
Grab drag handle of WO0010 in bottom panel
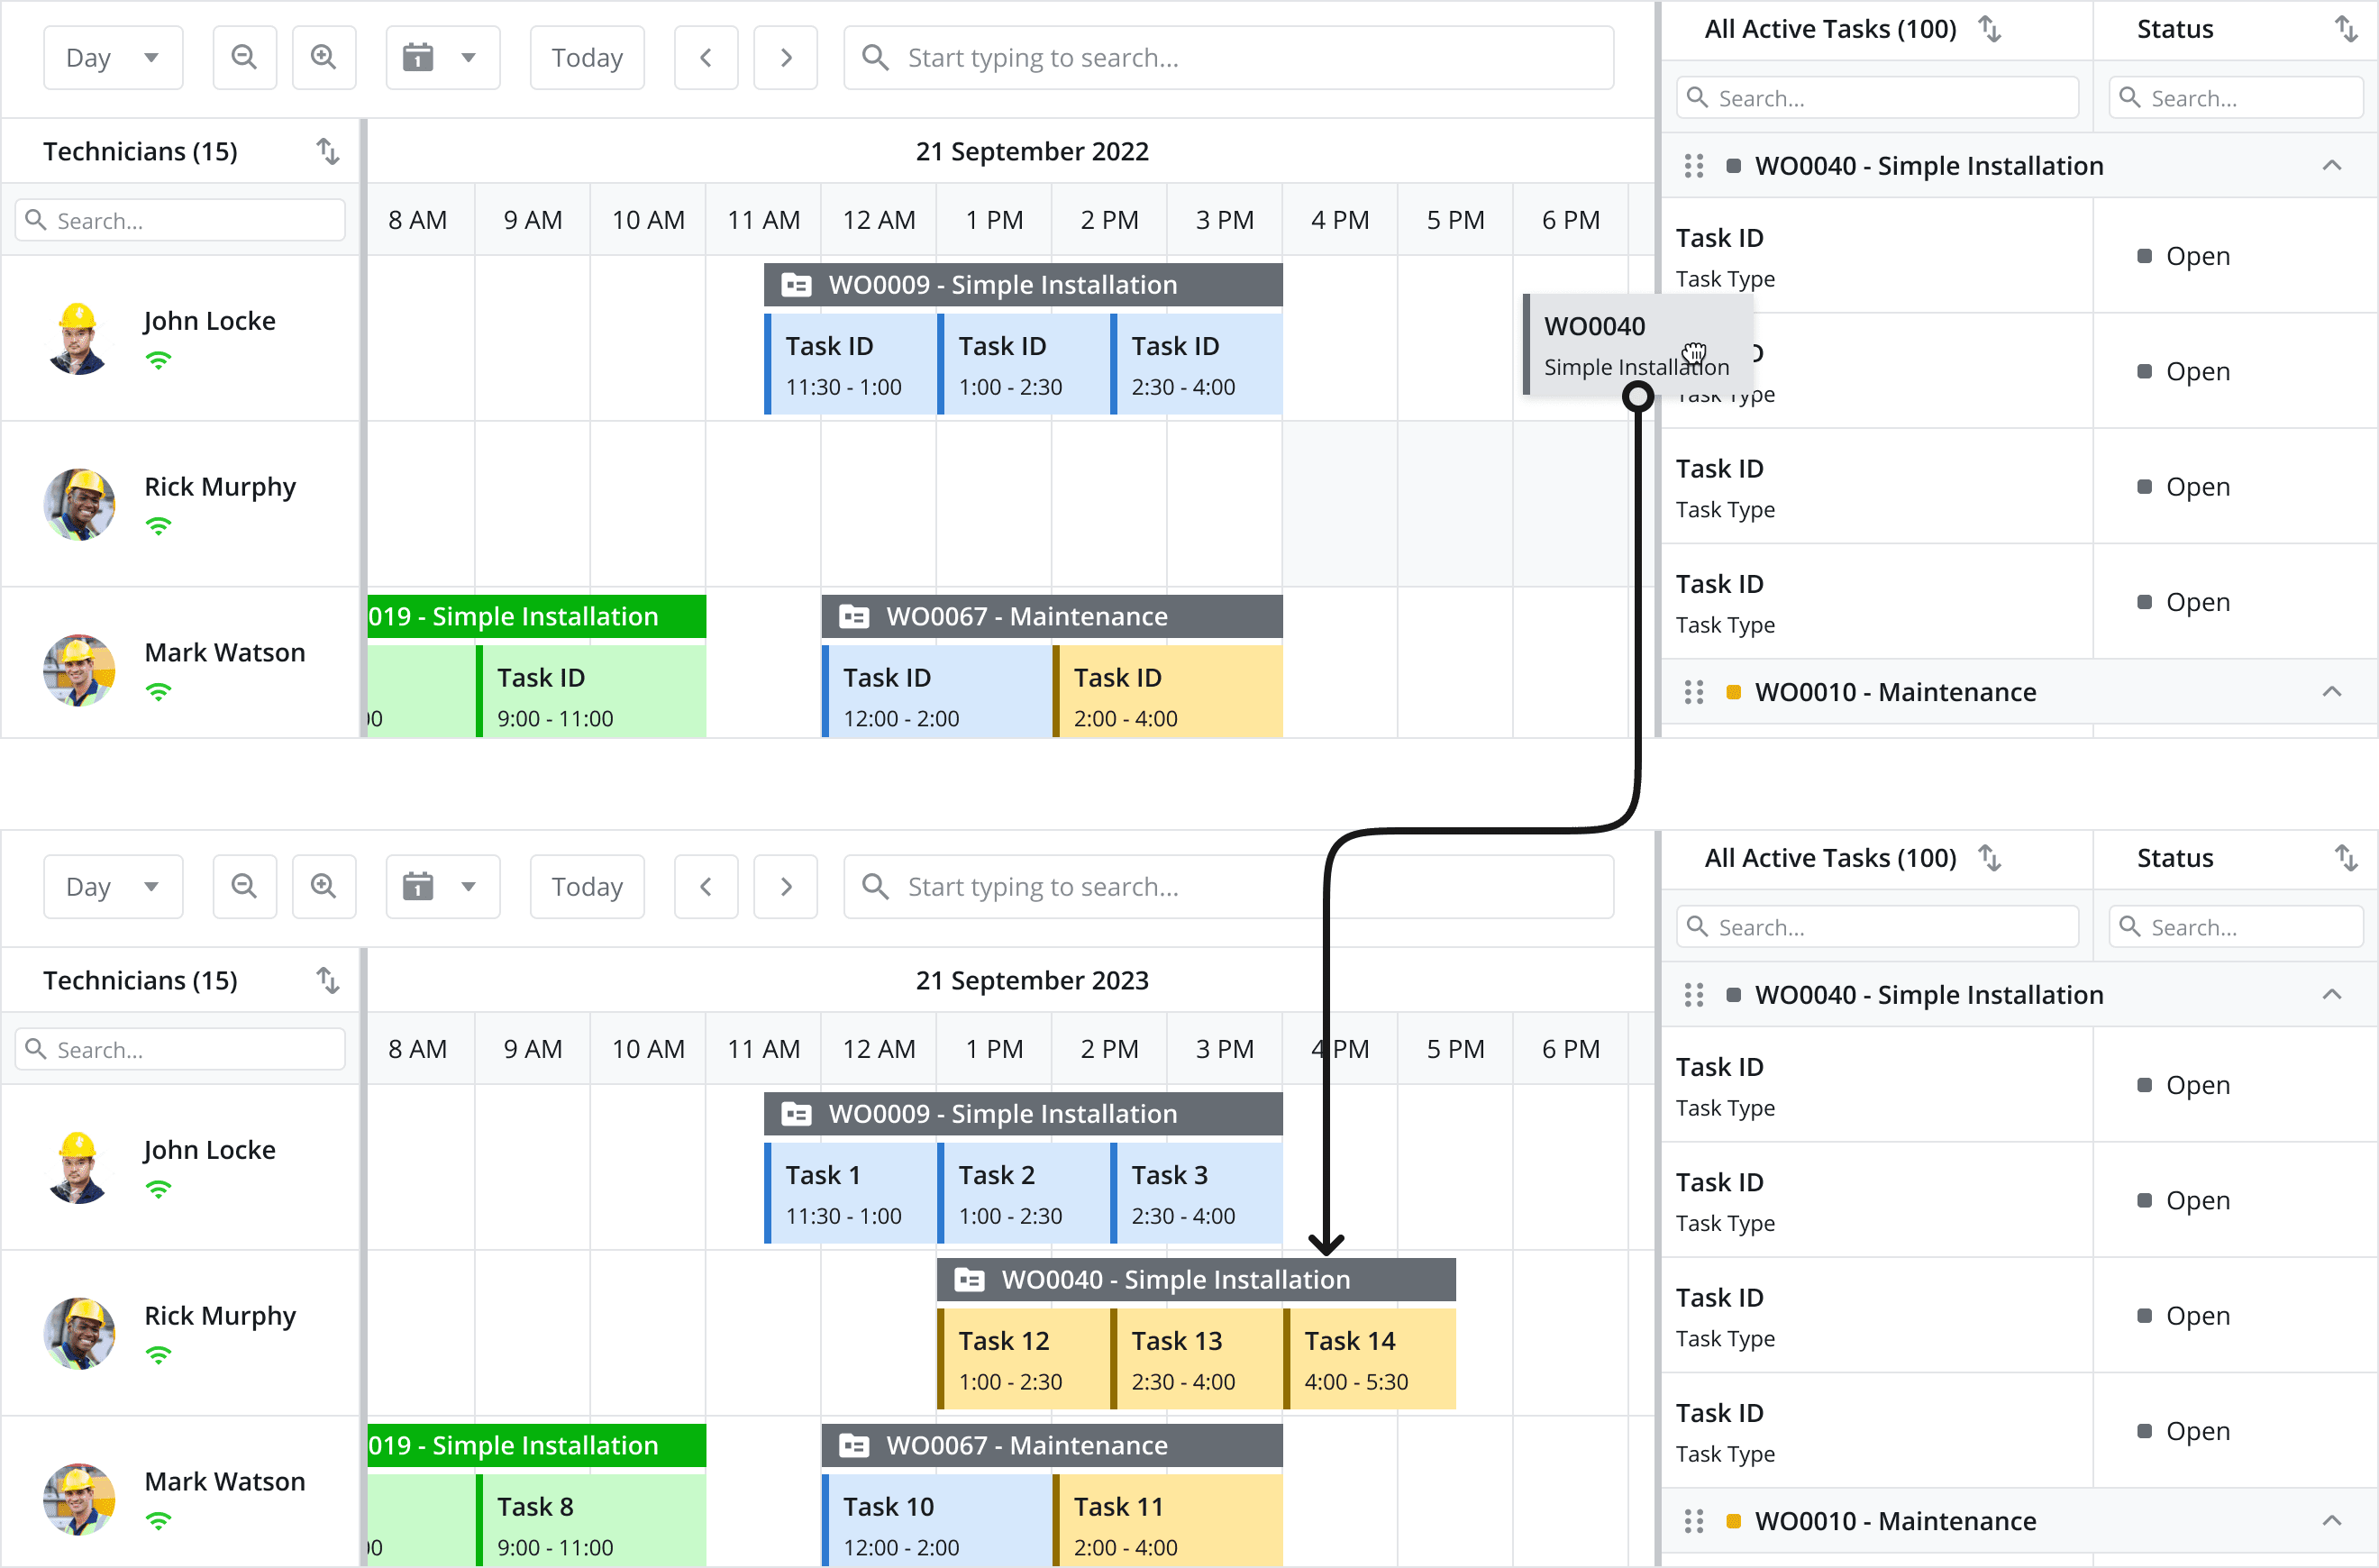point(1693,1521)
